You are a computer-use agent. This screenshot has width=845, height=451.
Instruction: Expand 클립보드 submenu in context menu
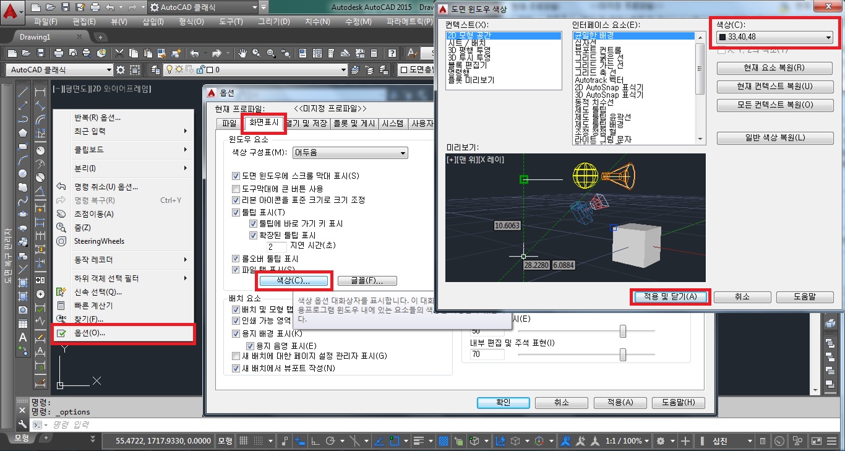(x=124, y=150)
